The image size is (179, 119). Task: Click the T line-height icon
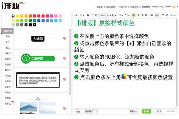(126, 15)
